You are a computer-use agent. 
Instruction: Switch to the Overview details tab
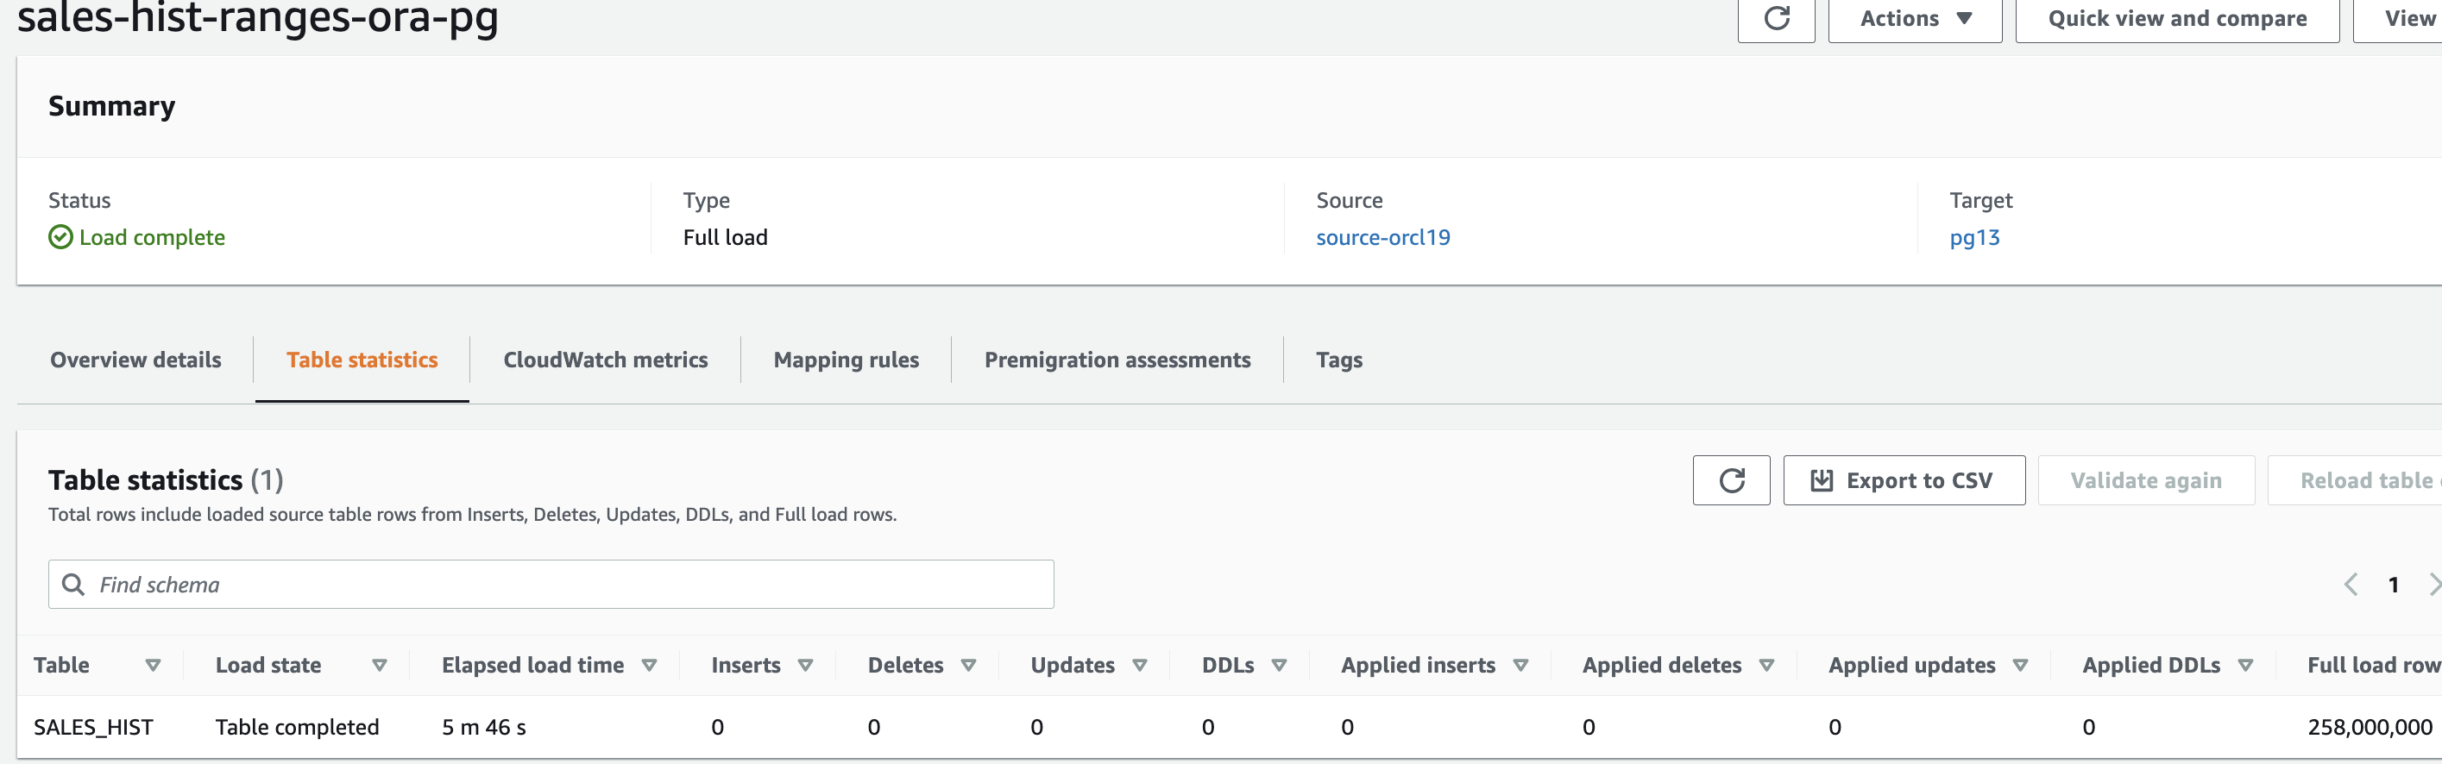click(x=135, y=360)
